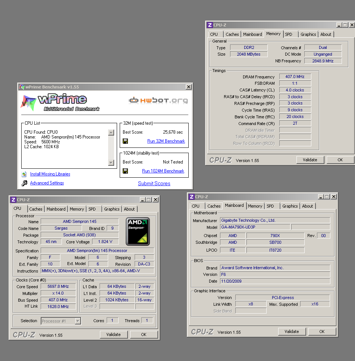This screenshot has height=361, width=355.
Task: Click OK in the Memory CPU-Z window
Action: pyautogui.click(x=340, y=160)
